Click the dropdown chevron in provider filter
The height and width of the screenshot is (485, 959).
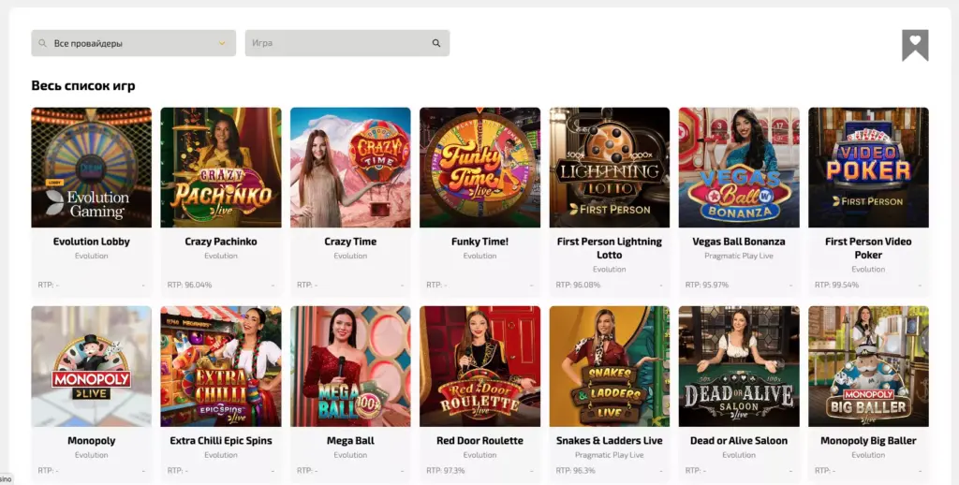(222, 43)
